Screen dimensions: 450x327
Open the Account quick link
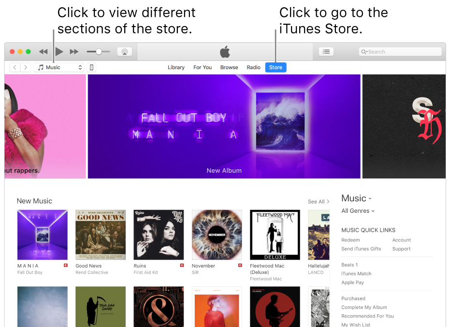pyautogui.click(x=402, y=240)
